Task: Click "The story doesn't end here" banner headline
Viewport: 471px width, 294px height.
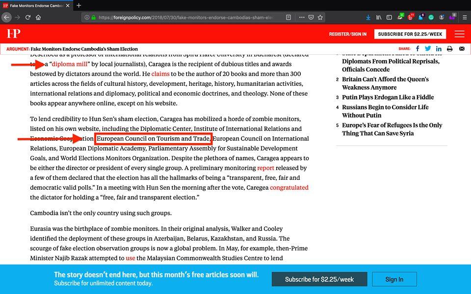Action: 156,274
